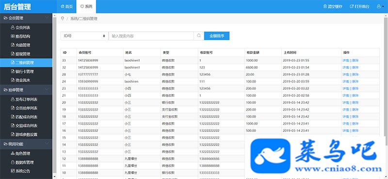This screenshot has width=388, height=179.
Task: Open 银行卡管理 in the sidebar
Action: [x=26, y=71]
